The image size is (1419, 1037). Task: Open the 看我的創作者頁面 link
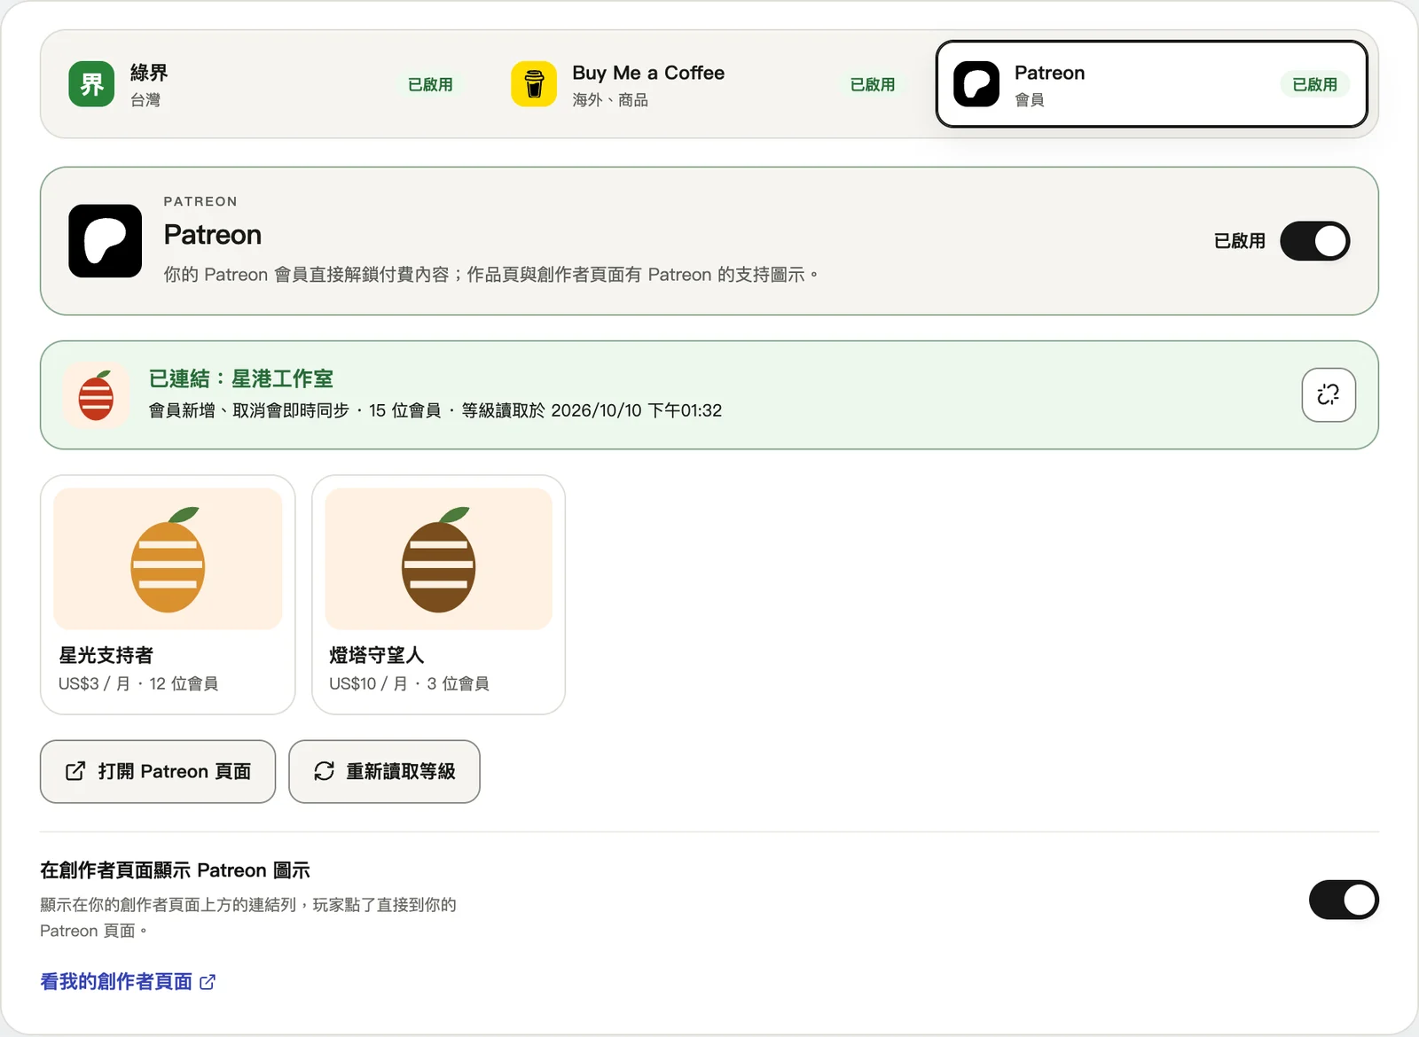click(128, 982)
